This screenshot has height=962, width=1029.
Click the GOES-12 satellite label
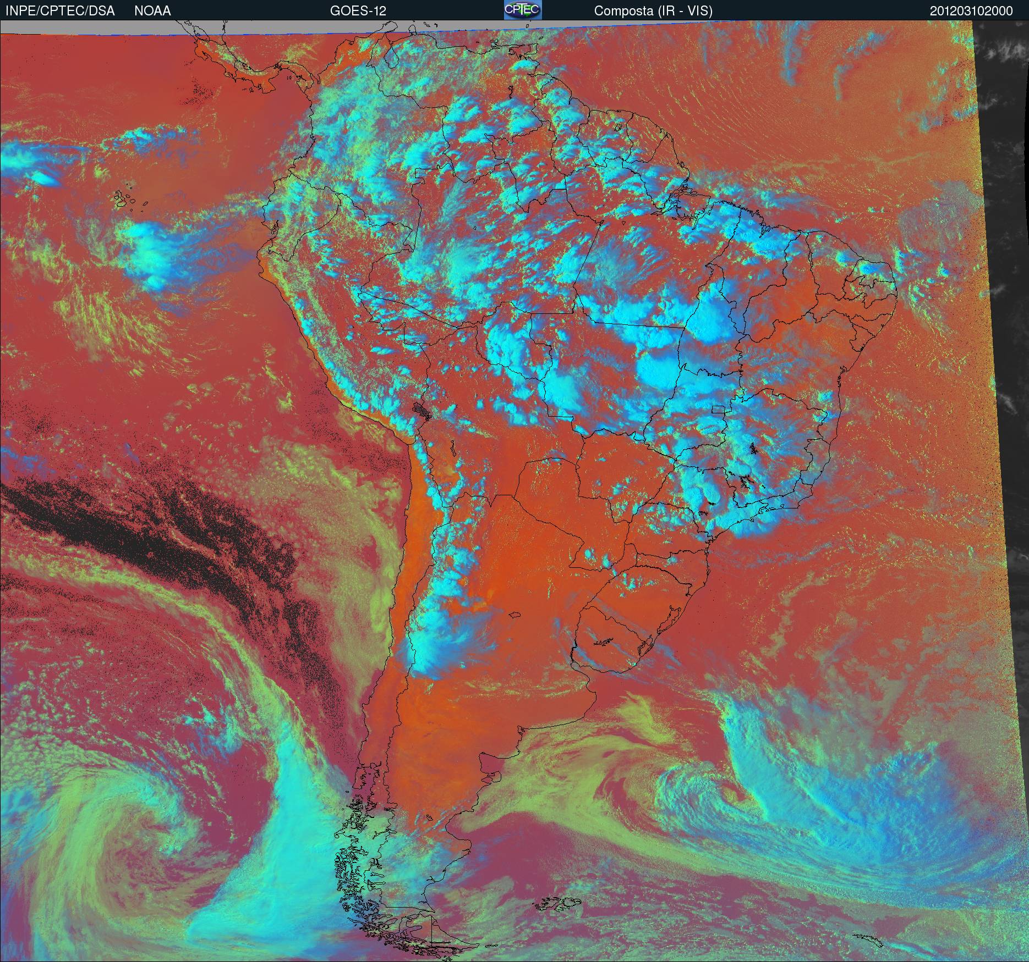(358, 11)
